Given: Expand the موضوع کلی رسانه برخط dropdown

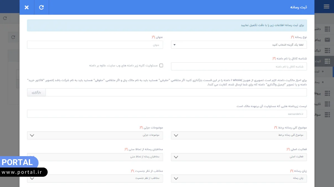Looking at the screenshot, I should [239, 135].
